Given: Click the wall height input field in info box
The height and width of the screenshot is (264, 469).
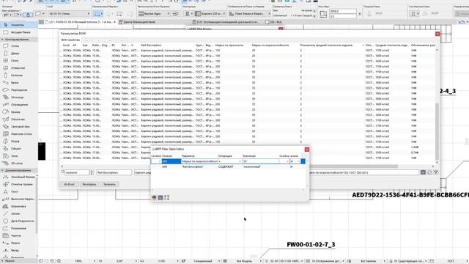Looking at the screenshot, I should coord(343,12).
